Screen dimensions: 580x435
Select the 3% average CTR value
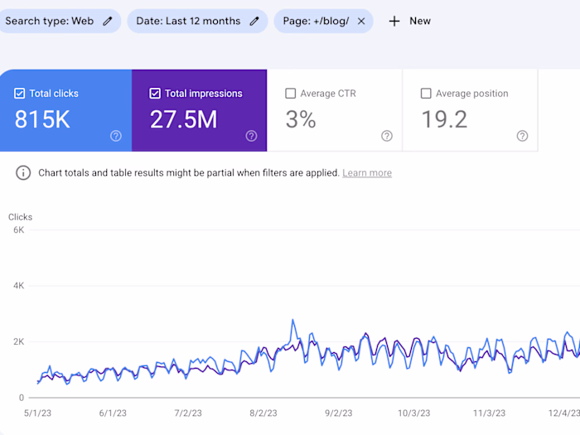click(x=301, y=119)
